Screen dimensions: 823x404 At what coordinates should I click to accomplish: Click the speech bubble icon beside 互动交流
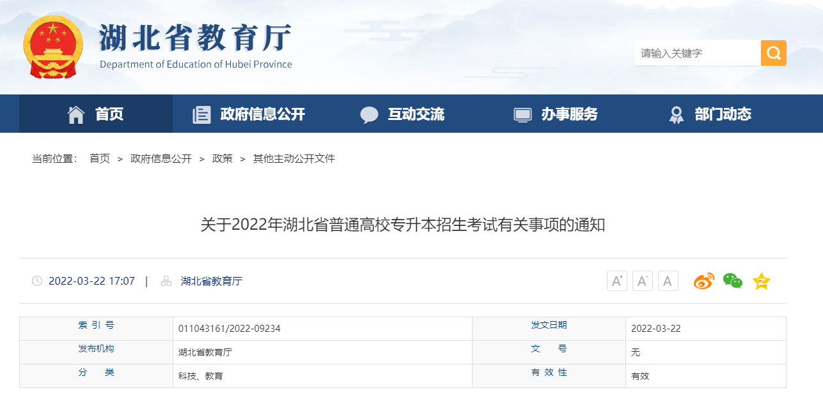[x=370, y=115]
